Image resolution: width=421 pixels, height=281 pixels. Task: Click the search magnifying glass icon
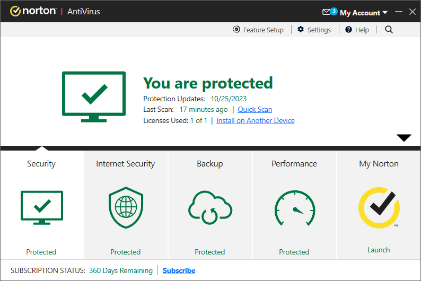tap(389, 30)
